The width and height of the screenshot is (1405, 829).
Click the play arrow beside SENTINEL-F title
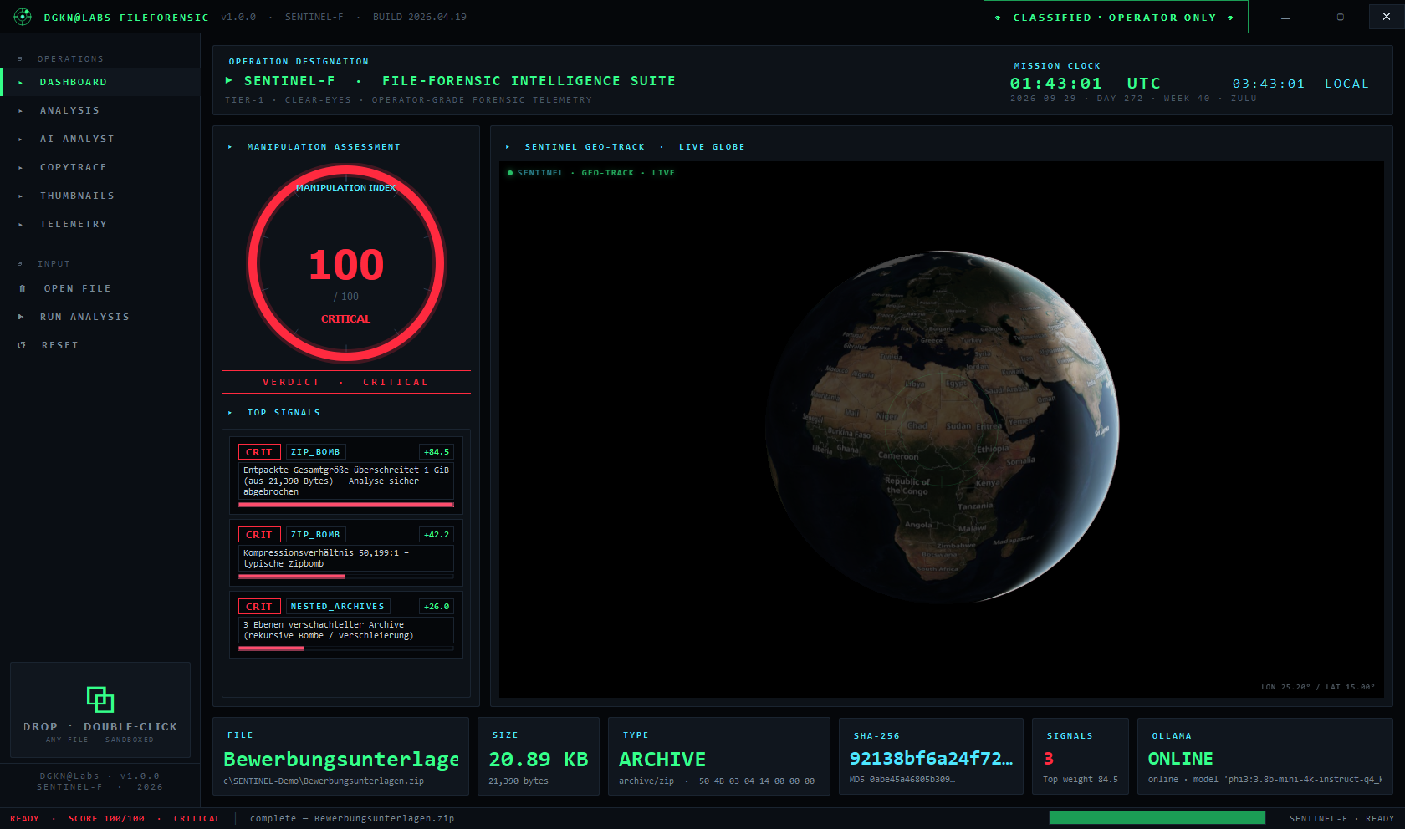pyautogui.click(x=228, y=80)
